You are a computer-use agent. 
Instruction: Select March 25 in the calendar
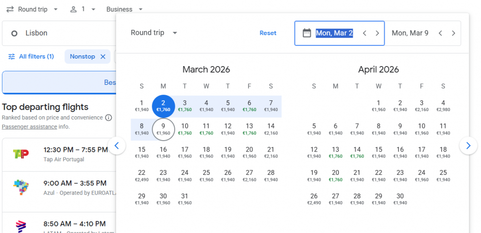click(206, 176)
